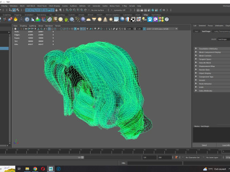230x172 pixels.
Task: Click the lightbulb icon in the shelf
Action: pyautogui.click(x=144, y=20)
